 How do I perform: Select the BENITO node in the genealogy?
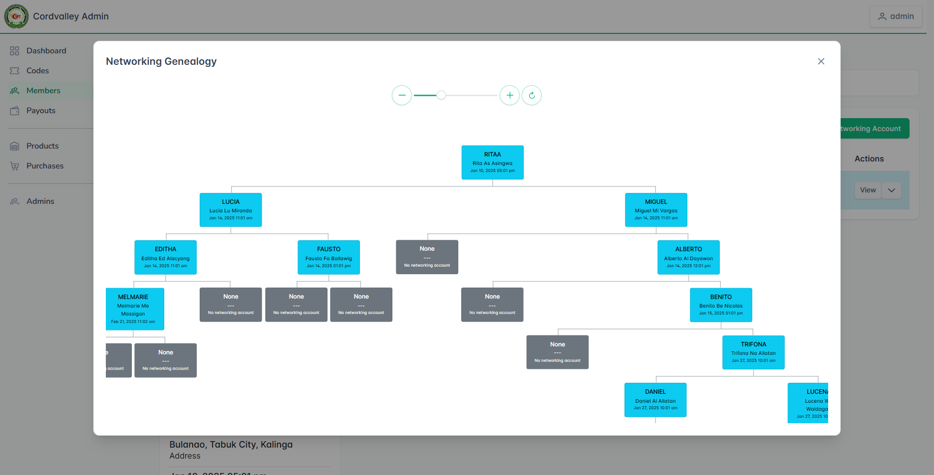720,305
